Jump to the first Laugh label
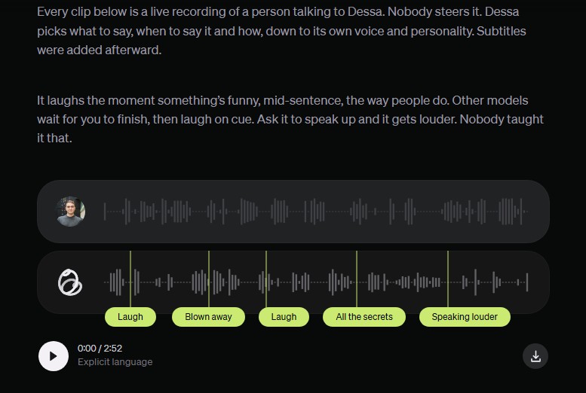 [130, 317]
